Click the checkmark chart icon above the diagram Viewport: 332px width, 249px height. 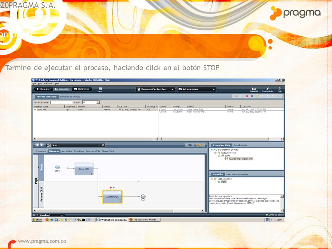(x=190, y=145)
